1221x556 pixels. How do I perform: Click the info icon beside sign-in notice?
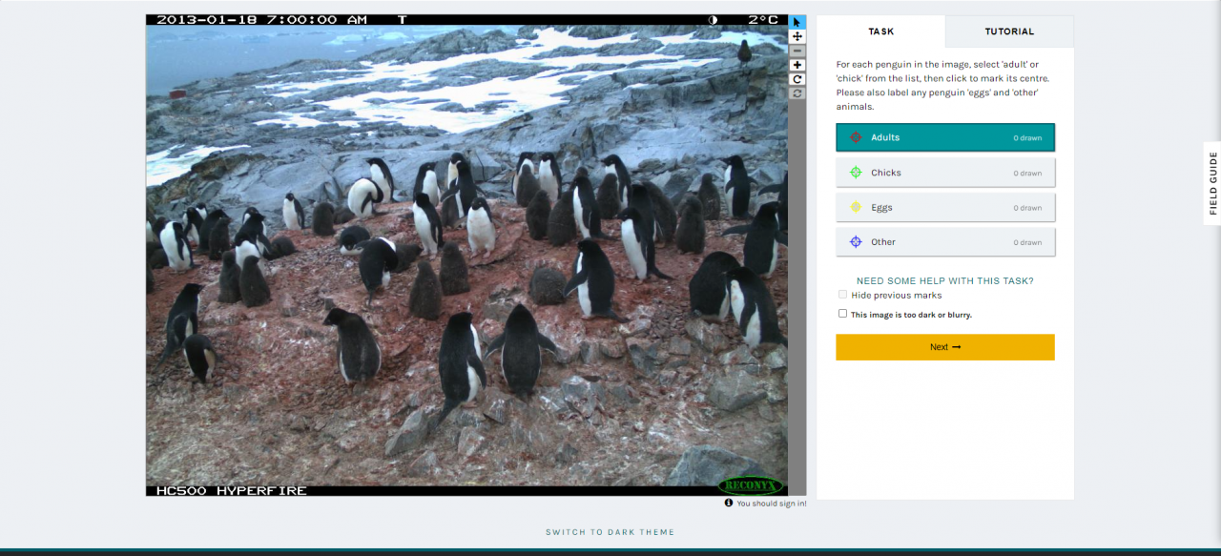click(x=729, y=503)
